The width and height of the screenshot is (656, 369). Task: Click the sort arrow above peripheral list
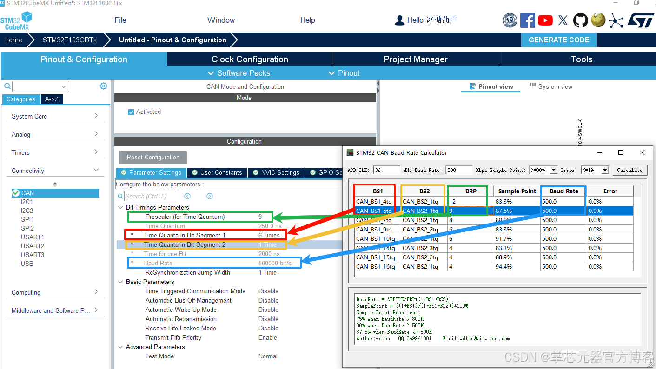pyautogui.click(x=55, y=184)
